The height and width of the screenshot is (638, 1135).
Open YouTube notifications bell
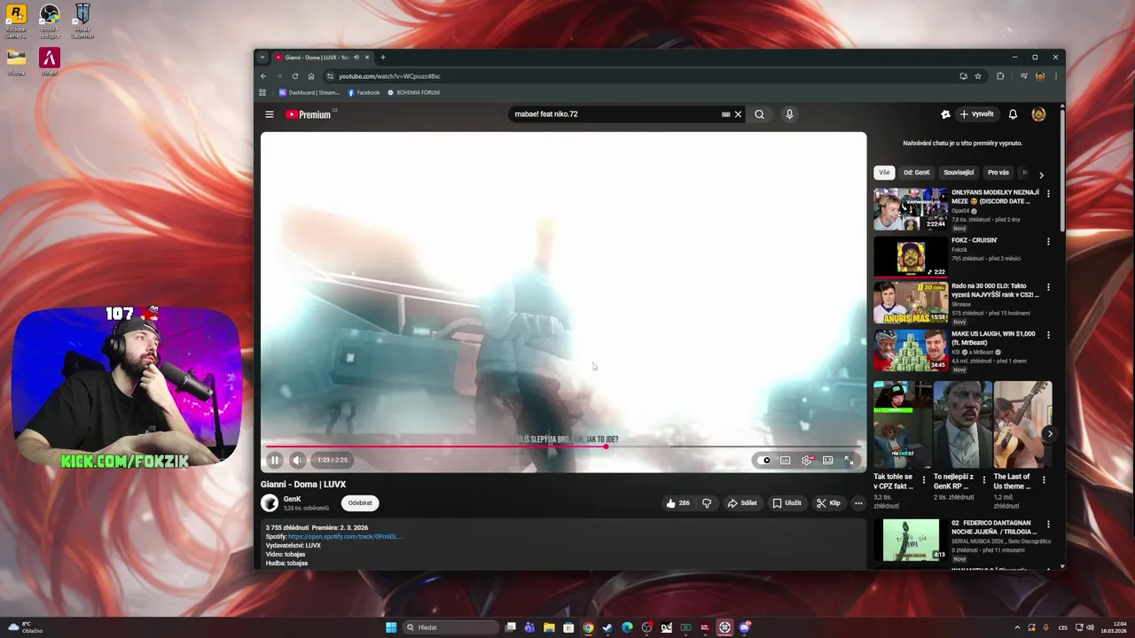point(1013,114)
